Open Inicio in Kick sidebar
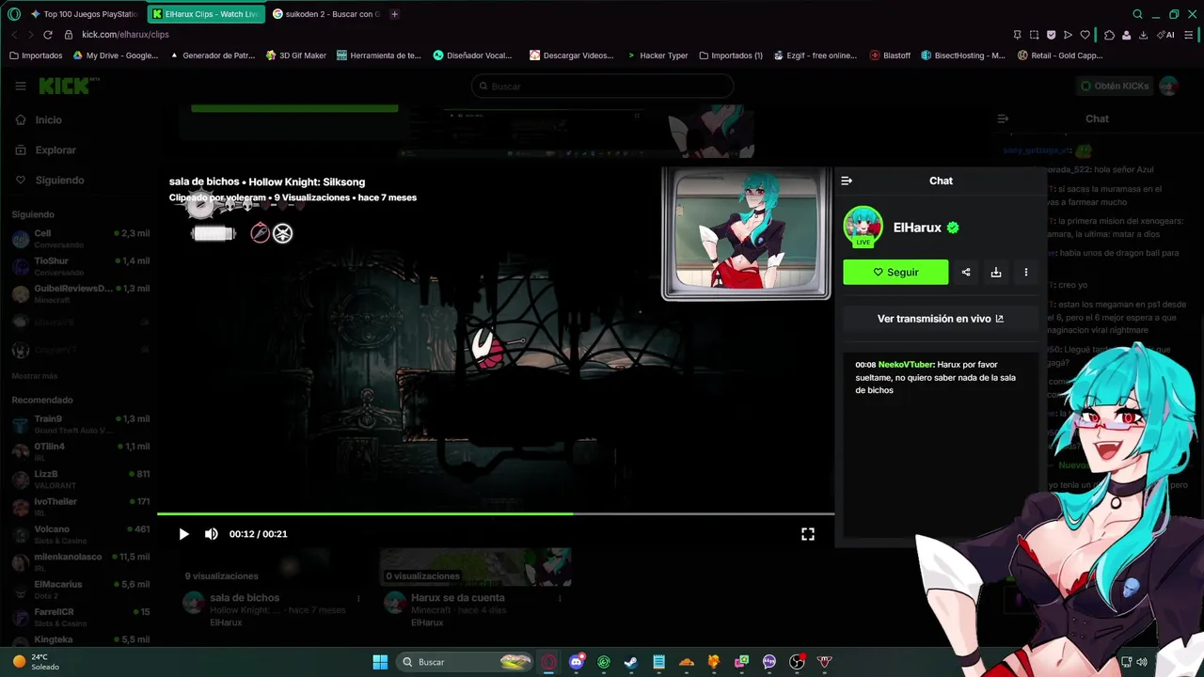The width and height of the screenshot is (1204, 677). [47, 120]
